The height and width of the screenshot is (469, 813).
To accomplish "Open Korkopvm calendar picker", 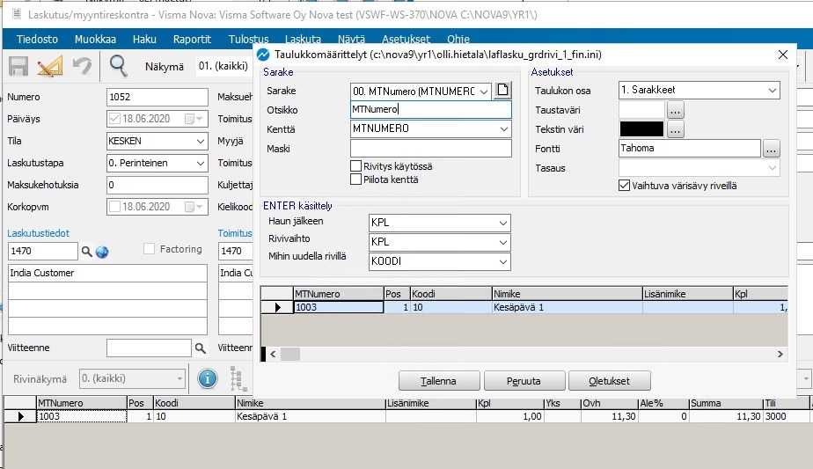I will 194,207.
